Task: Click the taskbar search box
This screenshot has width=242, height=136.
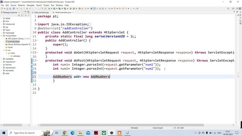Action: coord(30,133)
